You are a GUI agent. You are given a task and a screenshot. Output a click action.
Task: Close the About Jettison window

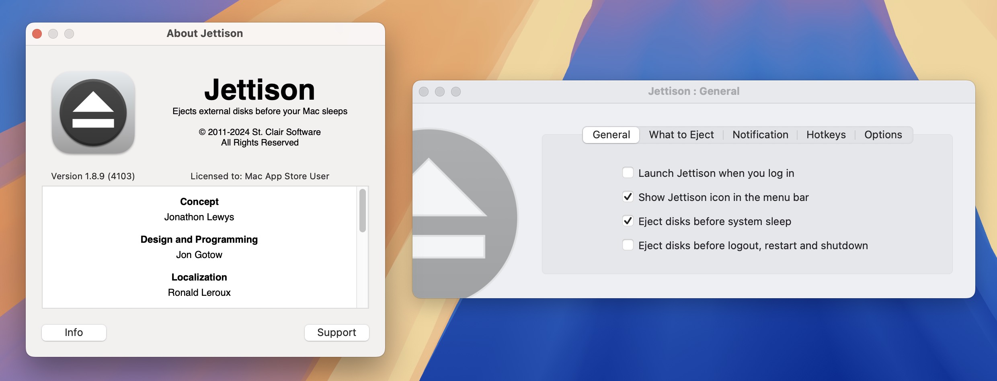[x=37, y=34]
